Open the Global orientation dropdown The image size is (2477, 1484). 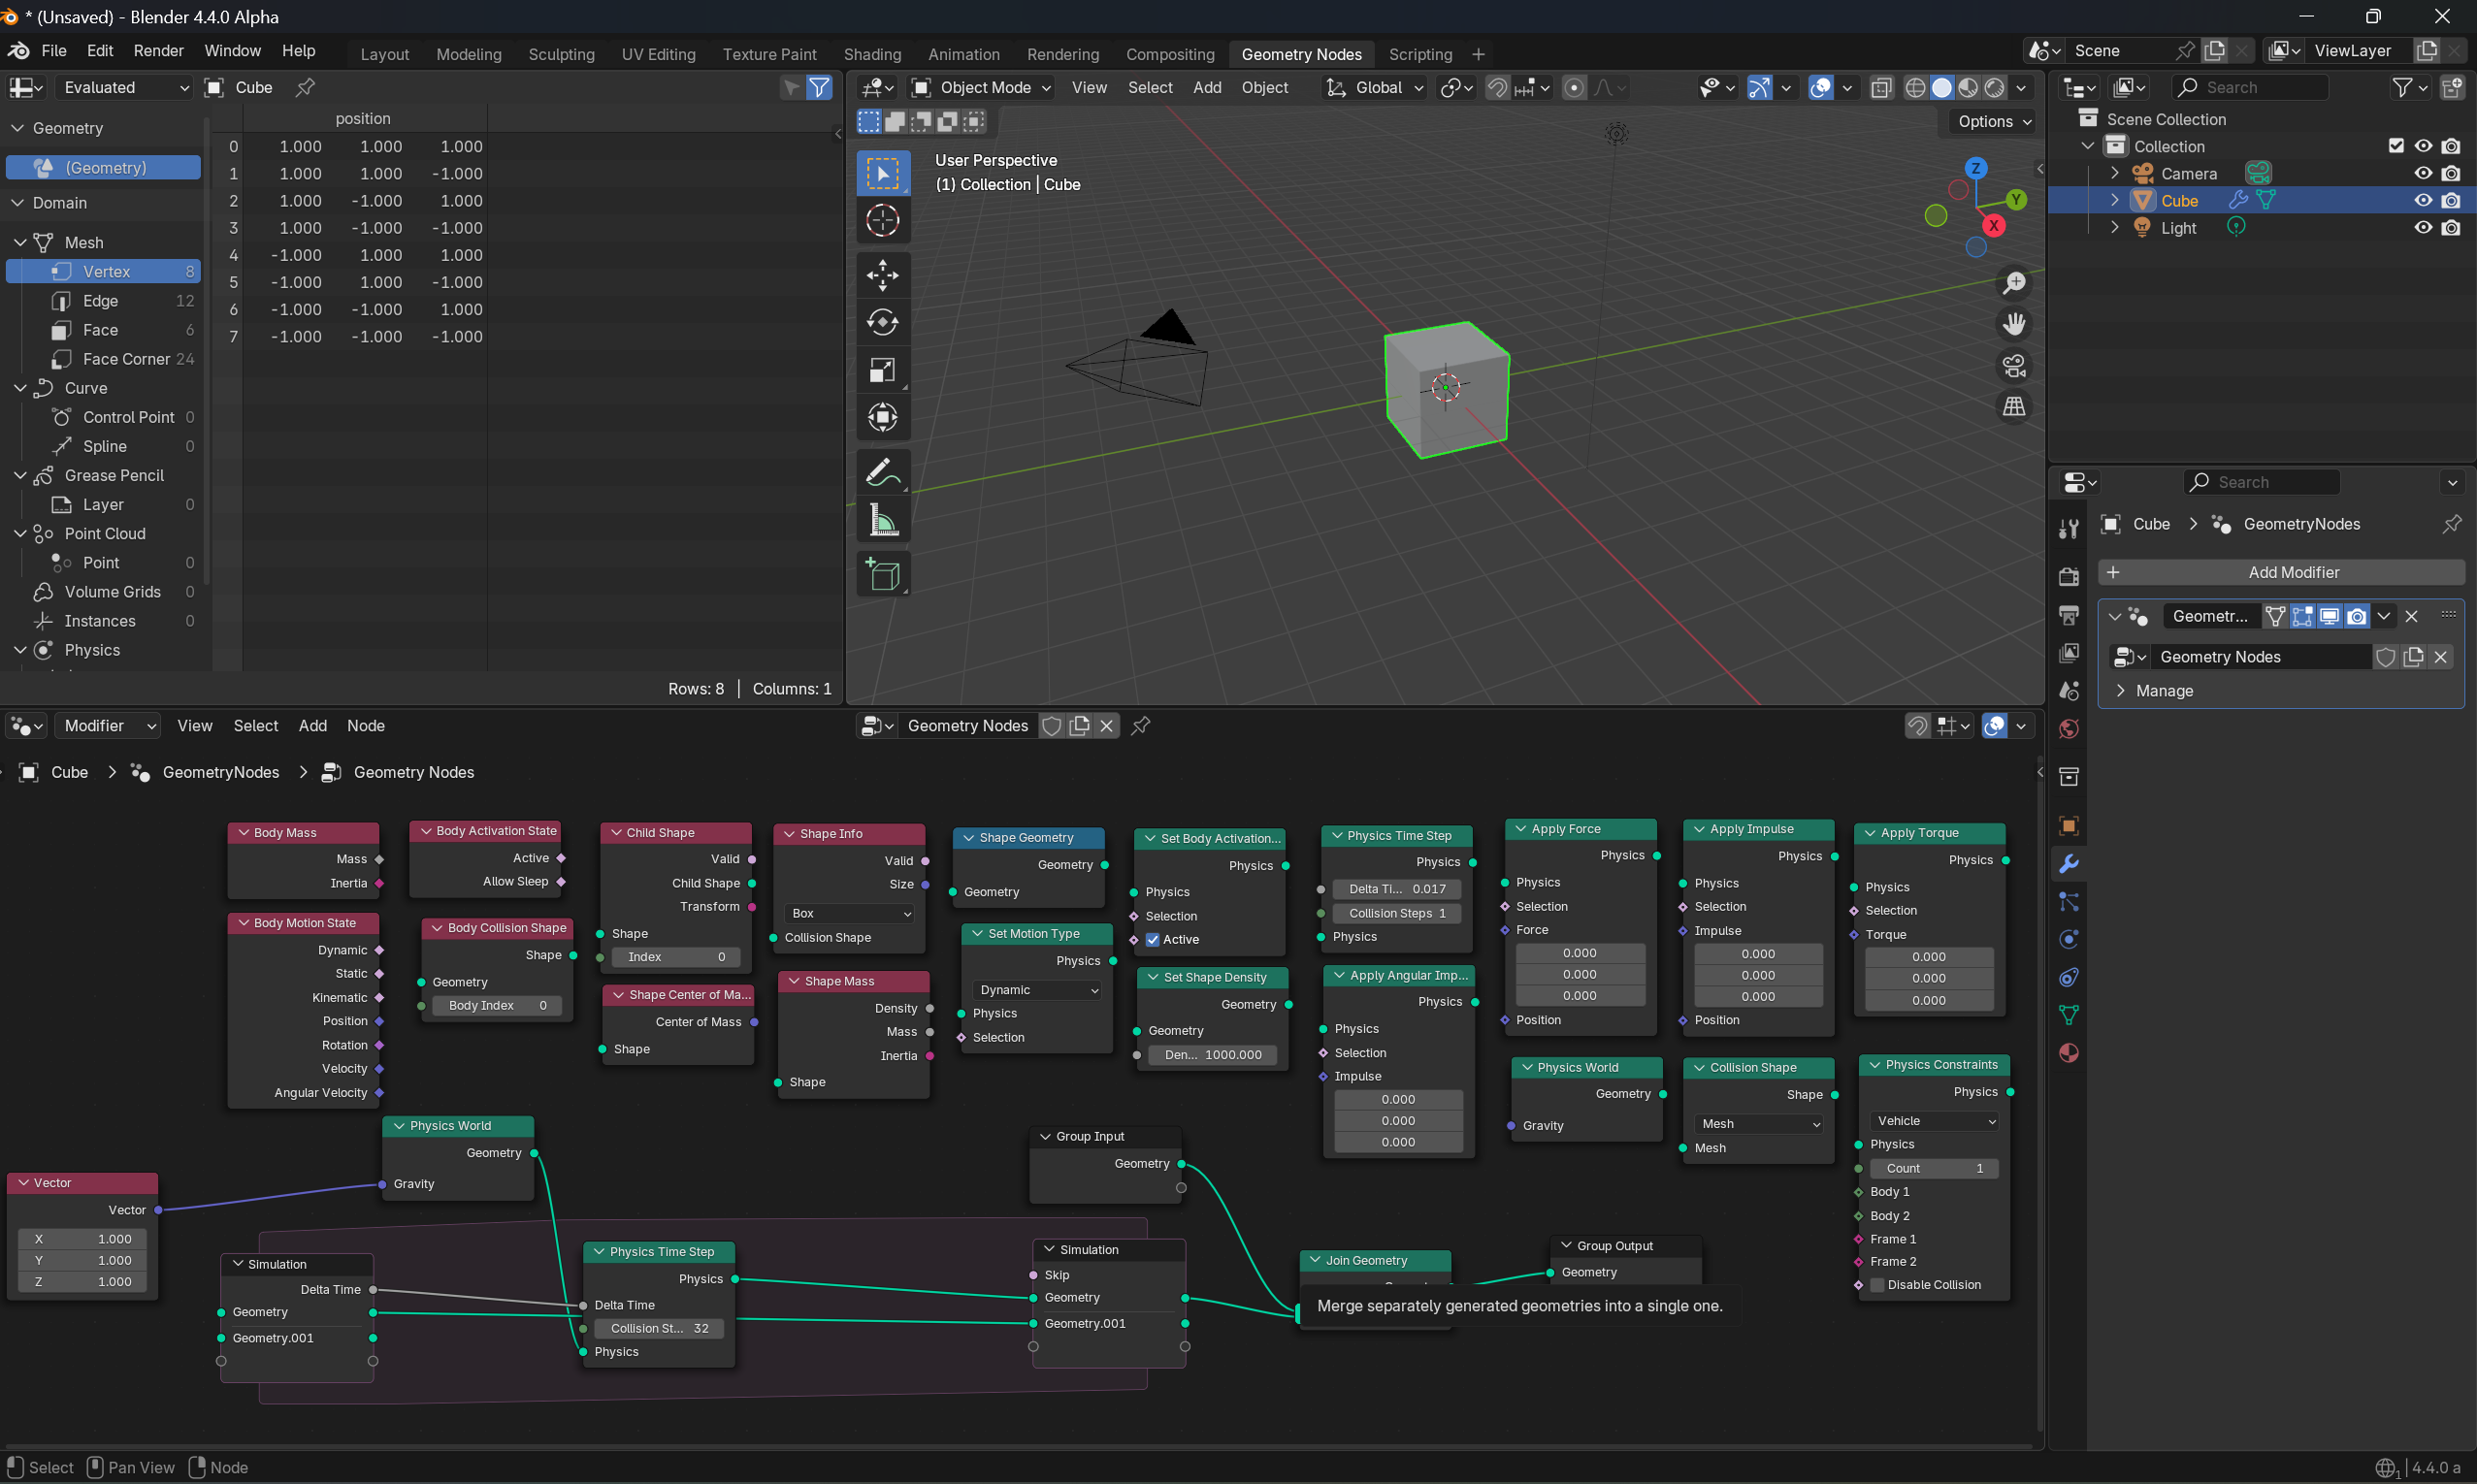coord(1374,88)
